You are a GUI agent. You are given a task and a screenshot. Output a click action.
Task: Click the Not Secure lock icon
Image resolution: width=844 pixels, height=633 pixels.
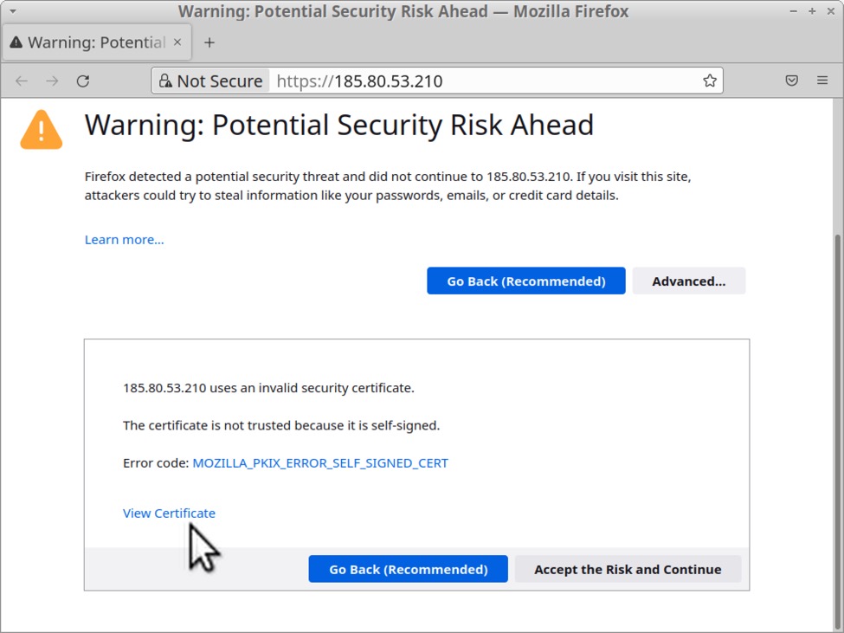[x=165, y=81]
